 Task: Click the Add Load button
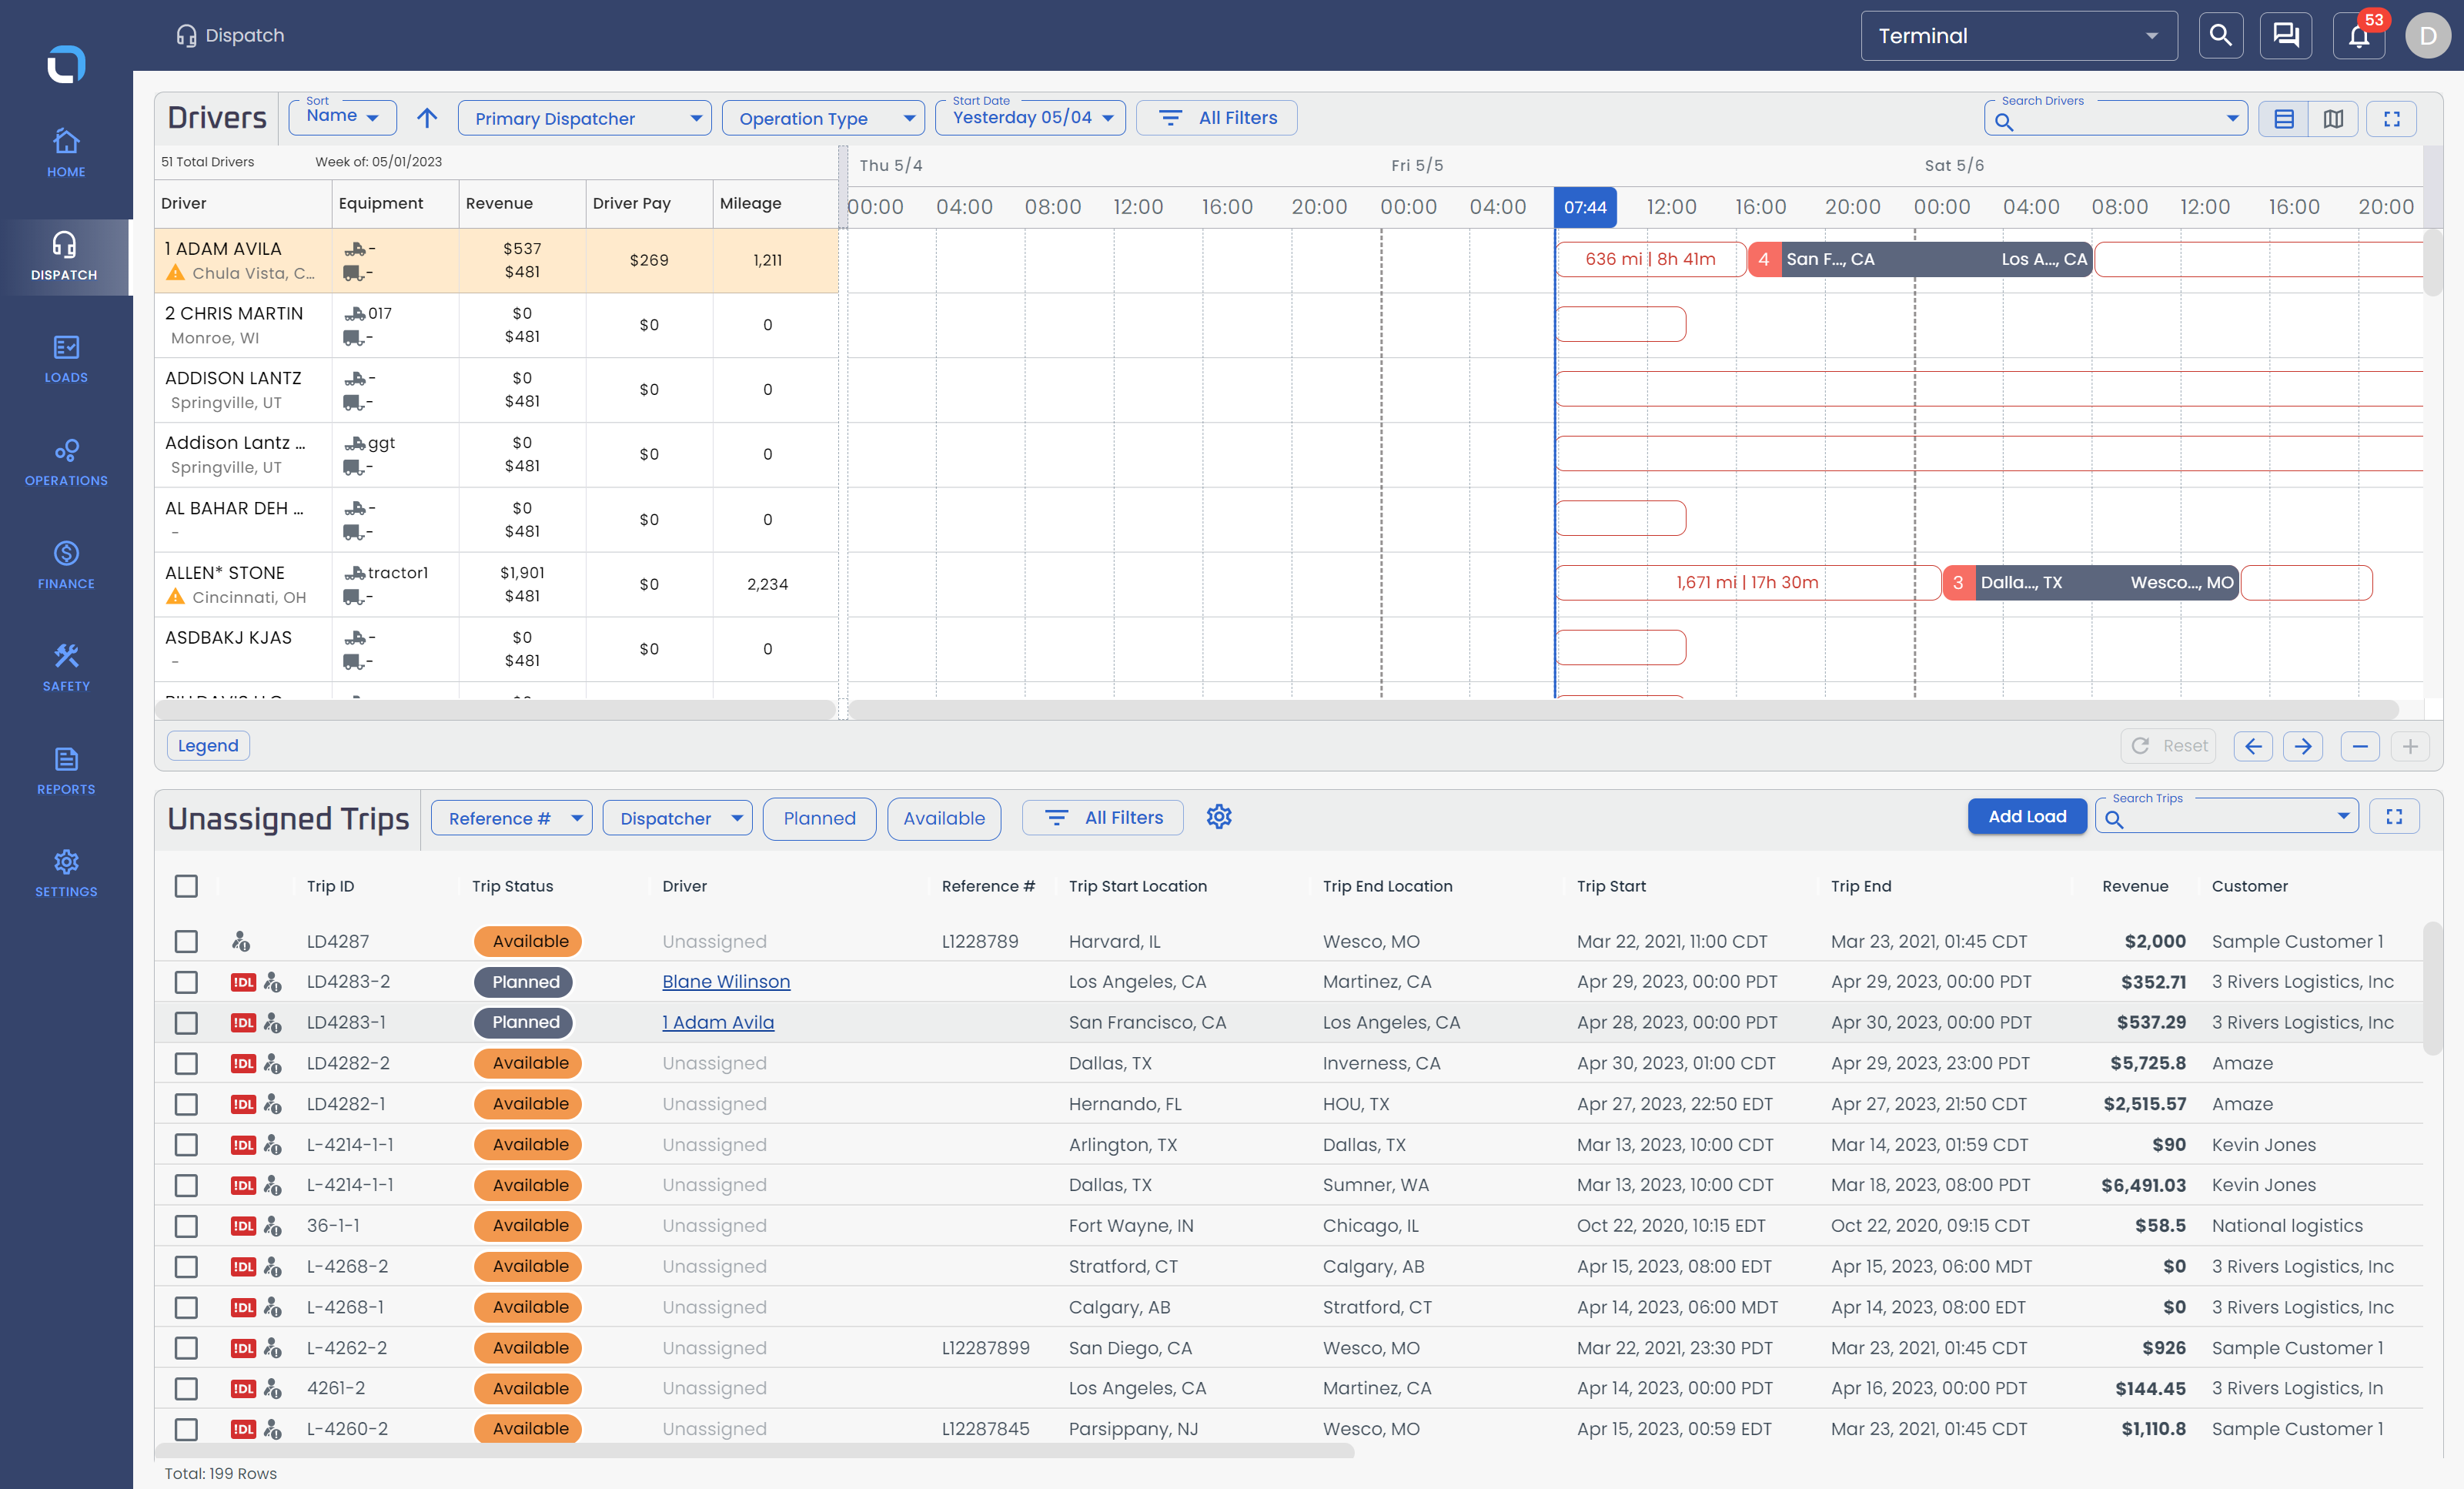tap(2027, 816)
